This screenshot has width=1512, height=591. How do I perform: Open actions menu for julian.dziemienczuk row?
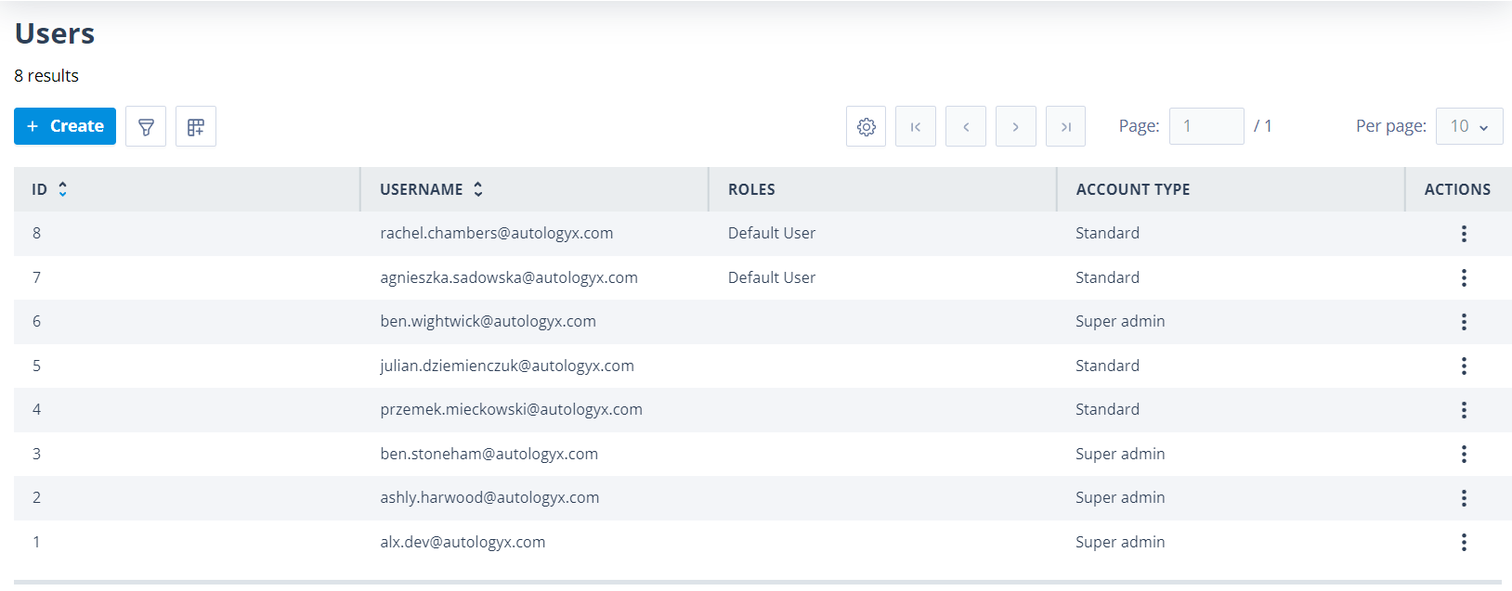pos(1464,366)
